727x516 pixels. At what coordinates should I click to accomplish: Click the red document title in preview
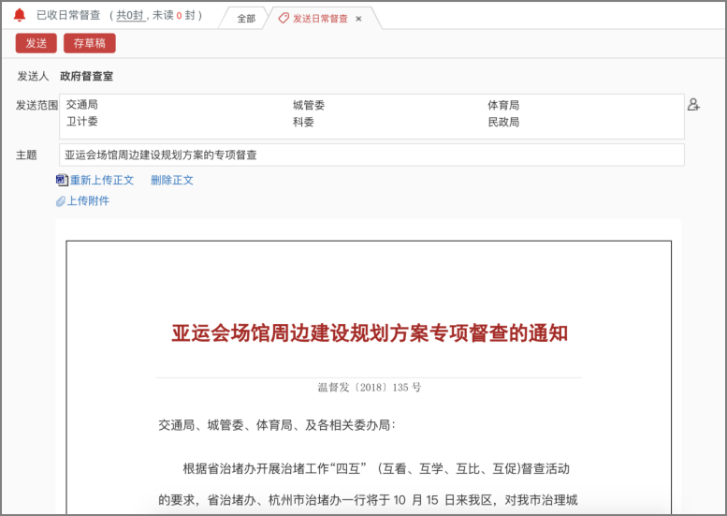coord(370,332)
